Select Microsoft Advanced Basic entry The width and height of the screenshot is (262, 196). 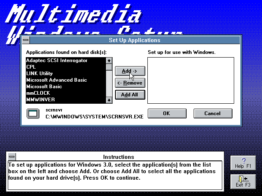(66, 80)
